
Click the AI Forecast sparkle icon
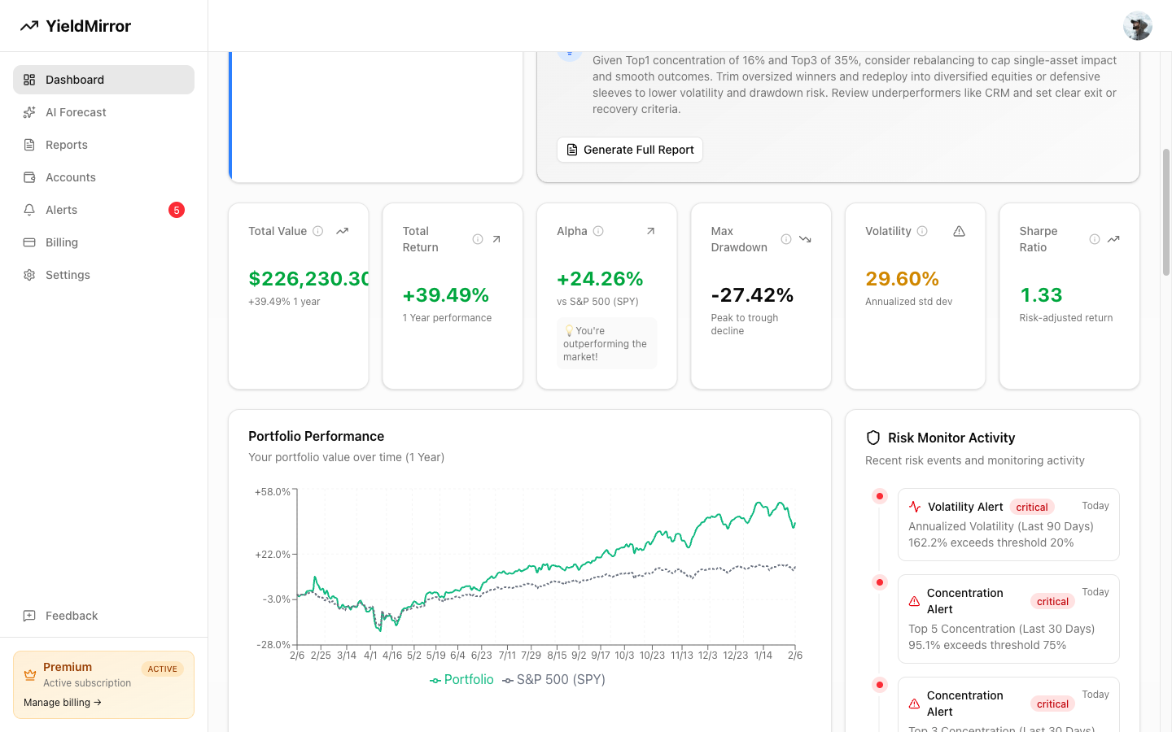coord(29,112)
